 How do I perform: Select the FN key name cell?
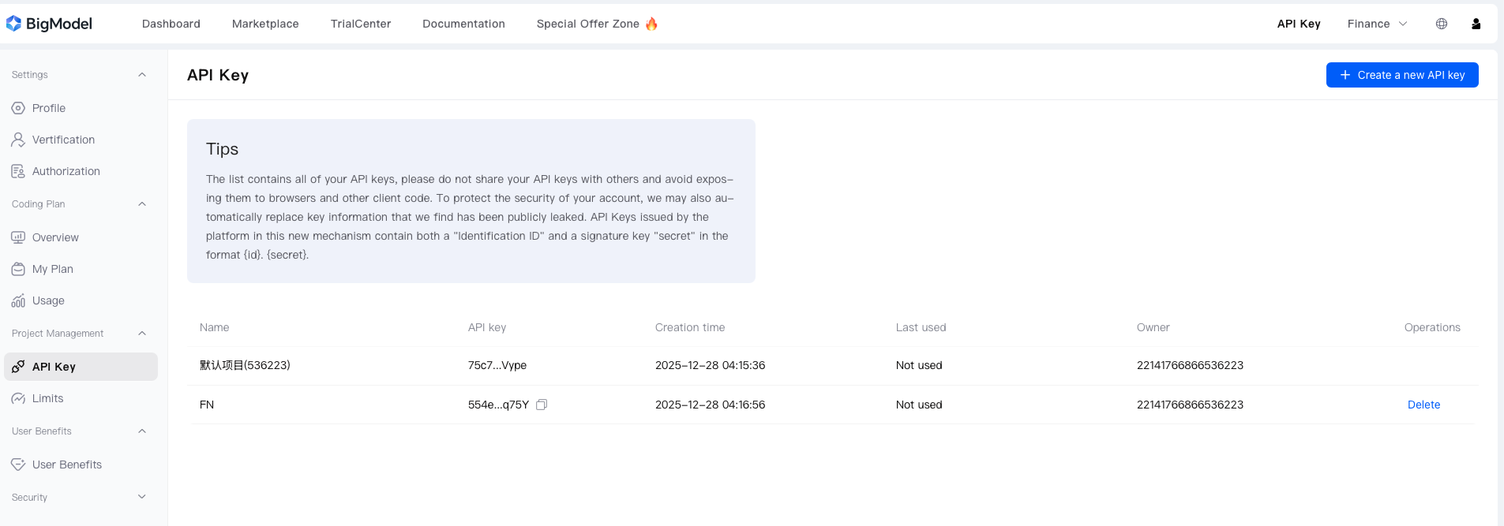(207, 405)
